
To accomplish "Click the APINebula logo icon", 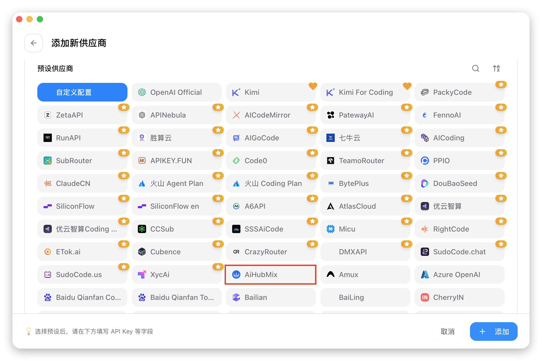I will (x=142, y=115).
